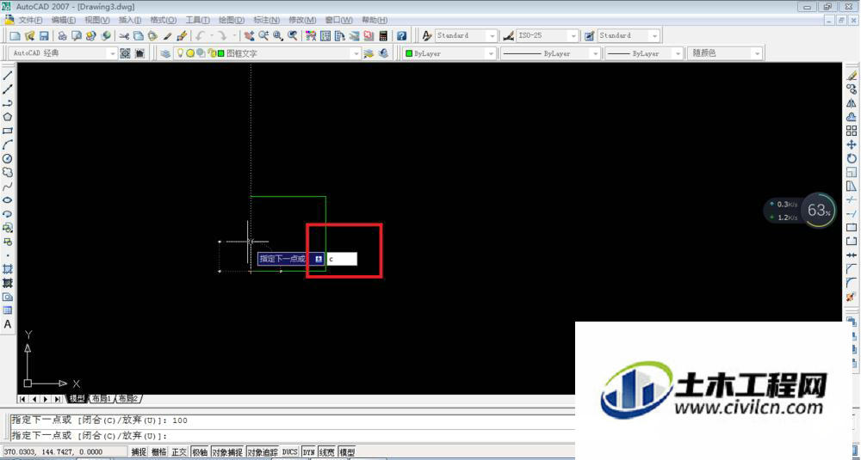
Task: Click the New drawing icon
Action: pos(15,35)
